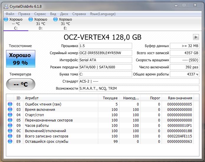
Task: Open the Сервис menu
Action: [x=40, y=14]
